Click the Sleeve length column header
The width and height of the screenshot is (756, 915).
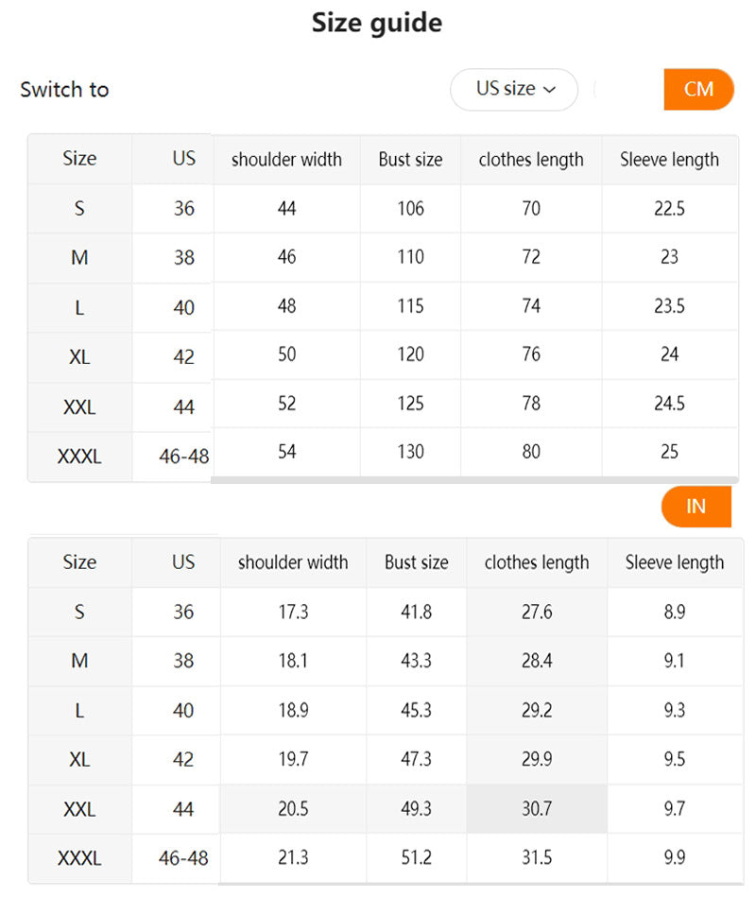coord(669,160)
